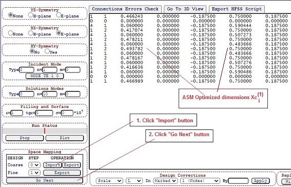291x187 pixels.
Task: Click the Plot button
Action: click(x=65, y=138)
